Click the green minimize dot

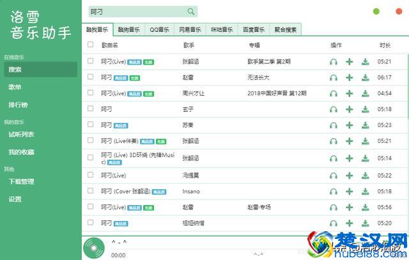(x=376, y=11)
